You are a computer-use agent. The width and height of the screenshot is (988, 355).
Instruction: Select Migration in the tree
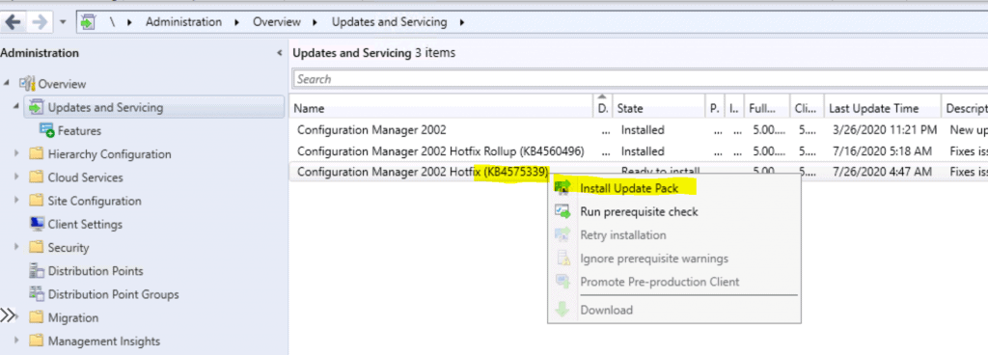(x=73, y=318)
